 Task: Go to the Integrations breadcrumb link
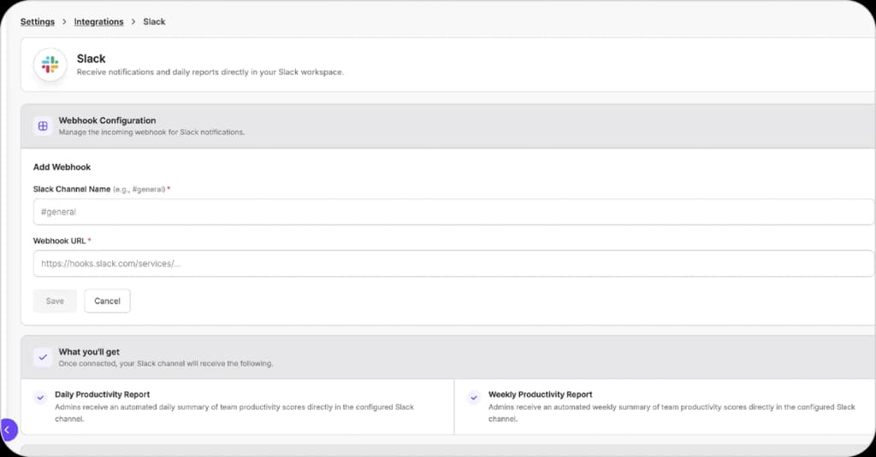click(99, 21)
